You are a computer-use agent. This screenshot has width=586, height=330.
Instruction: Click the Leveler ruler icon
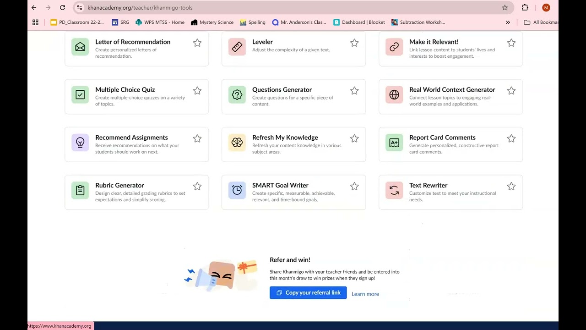point(237,47)
